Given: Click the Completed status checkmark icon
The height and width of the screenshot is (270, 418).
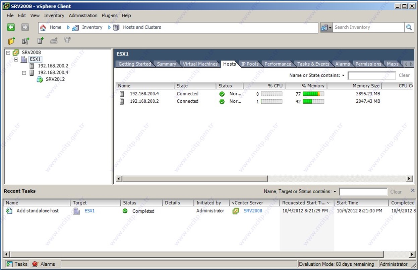Looking at the screenshot, I should (125, 211).
